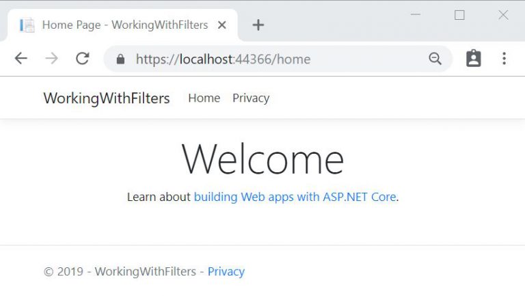Open the Chrome three-dot menu

click(x=504, y=59)
